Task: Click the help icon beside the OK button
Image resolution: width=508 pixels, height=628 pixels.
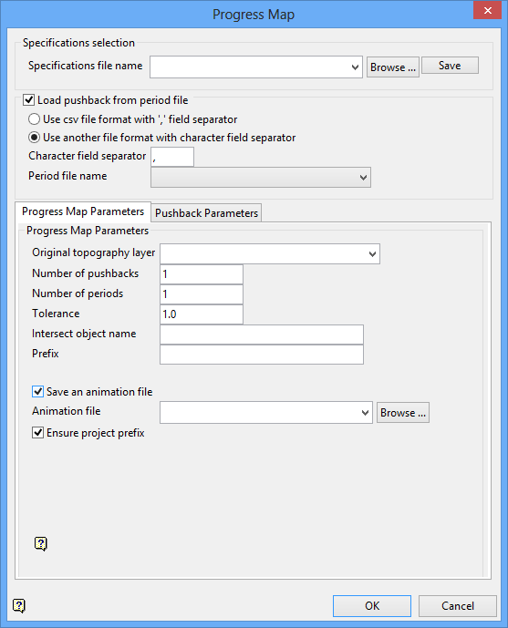Action: (x=19, y=605)
